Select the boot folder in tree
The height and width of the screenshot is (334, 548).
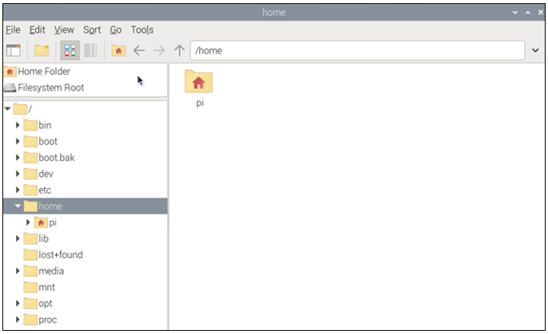[41, 141]
